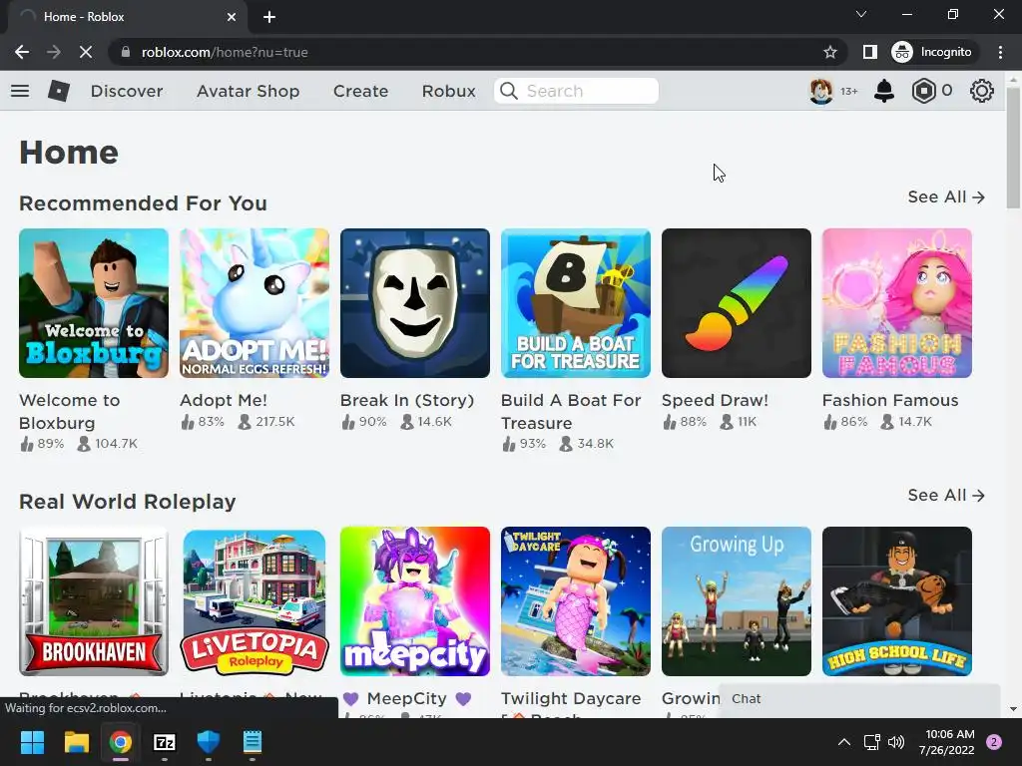See all Recommended For You games
This screenshot has height=766, width=1022.
[946, 196]
